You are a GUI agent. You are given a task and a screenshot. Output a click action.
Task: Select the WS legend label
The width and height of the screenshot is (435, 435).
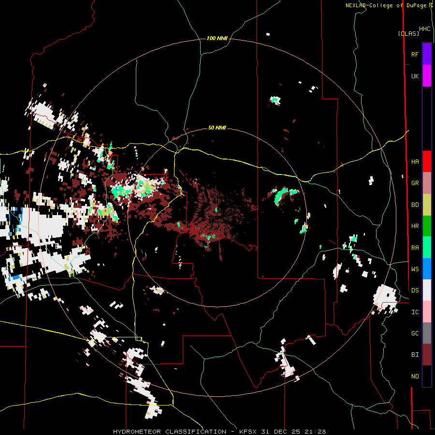pyautogui.click(x=415, y=269)
